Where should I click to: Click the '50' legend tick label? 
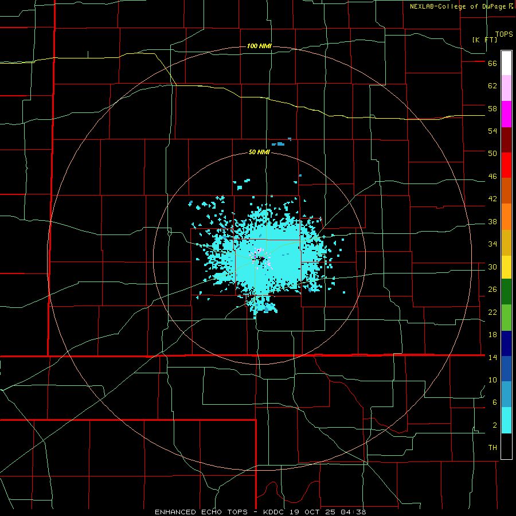(492, 154)
